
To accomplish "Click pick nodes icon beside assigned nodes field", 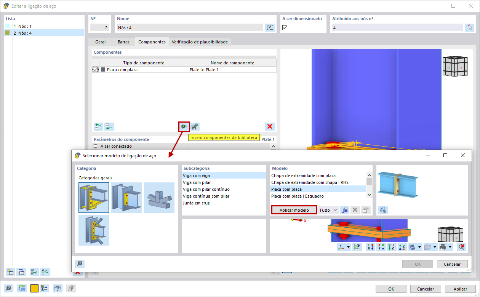I will click(x=470, y=27).
